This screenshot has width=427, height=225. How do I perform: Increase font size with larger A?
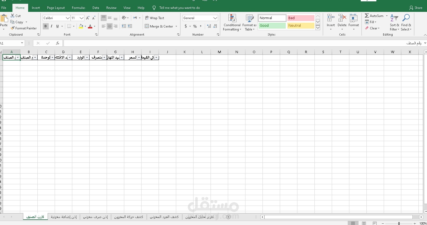pos(88,18)
